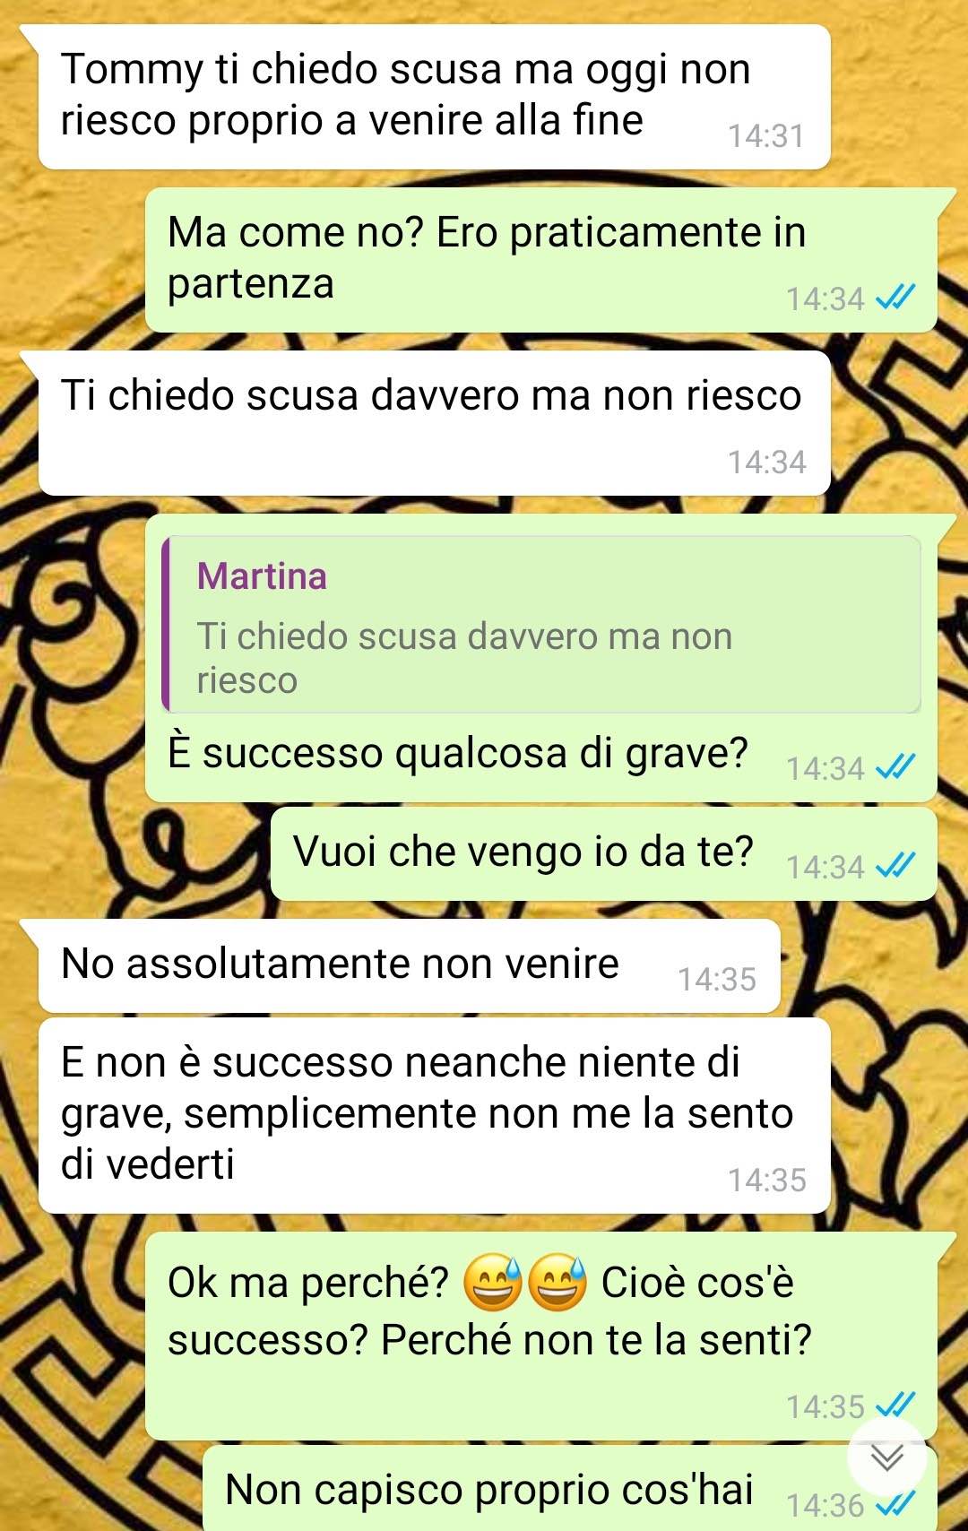Select message 'Tommy ti chiedo scusa ma oggi'
Image resolution: width=968 pixels, height=1531 pixels.
point(435,97)
